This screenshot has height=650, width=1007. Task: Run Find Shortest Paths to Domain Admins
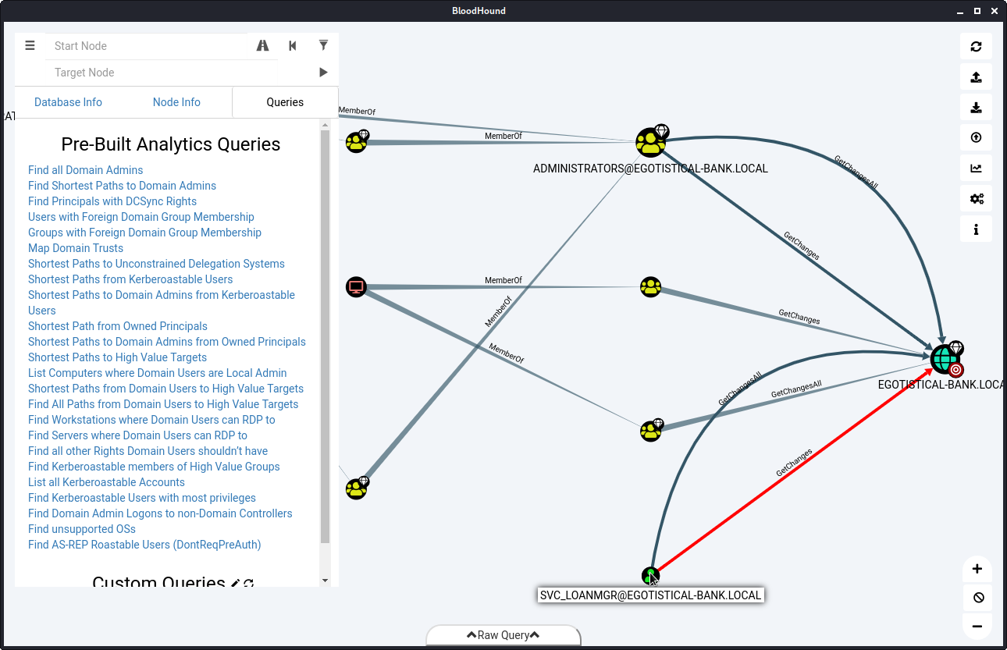[x=122, y=186]
